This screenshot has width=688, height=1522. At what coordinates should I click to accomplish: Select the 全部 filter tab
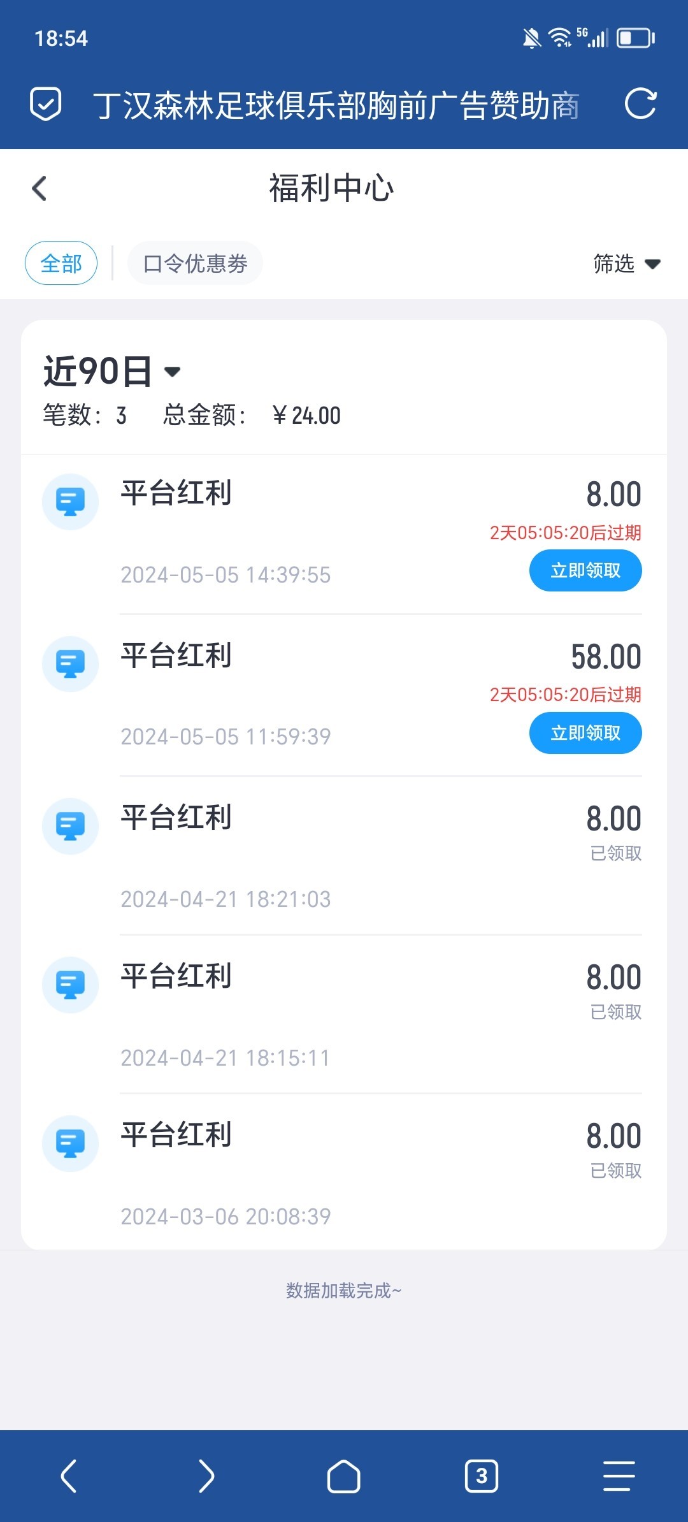(x=61, y=263)
